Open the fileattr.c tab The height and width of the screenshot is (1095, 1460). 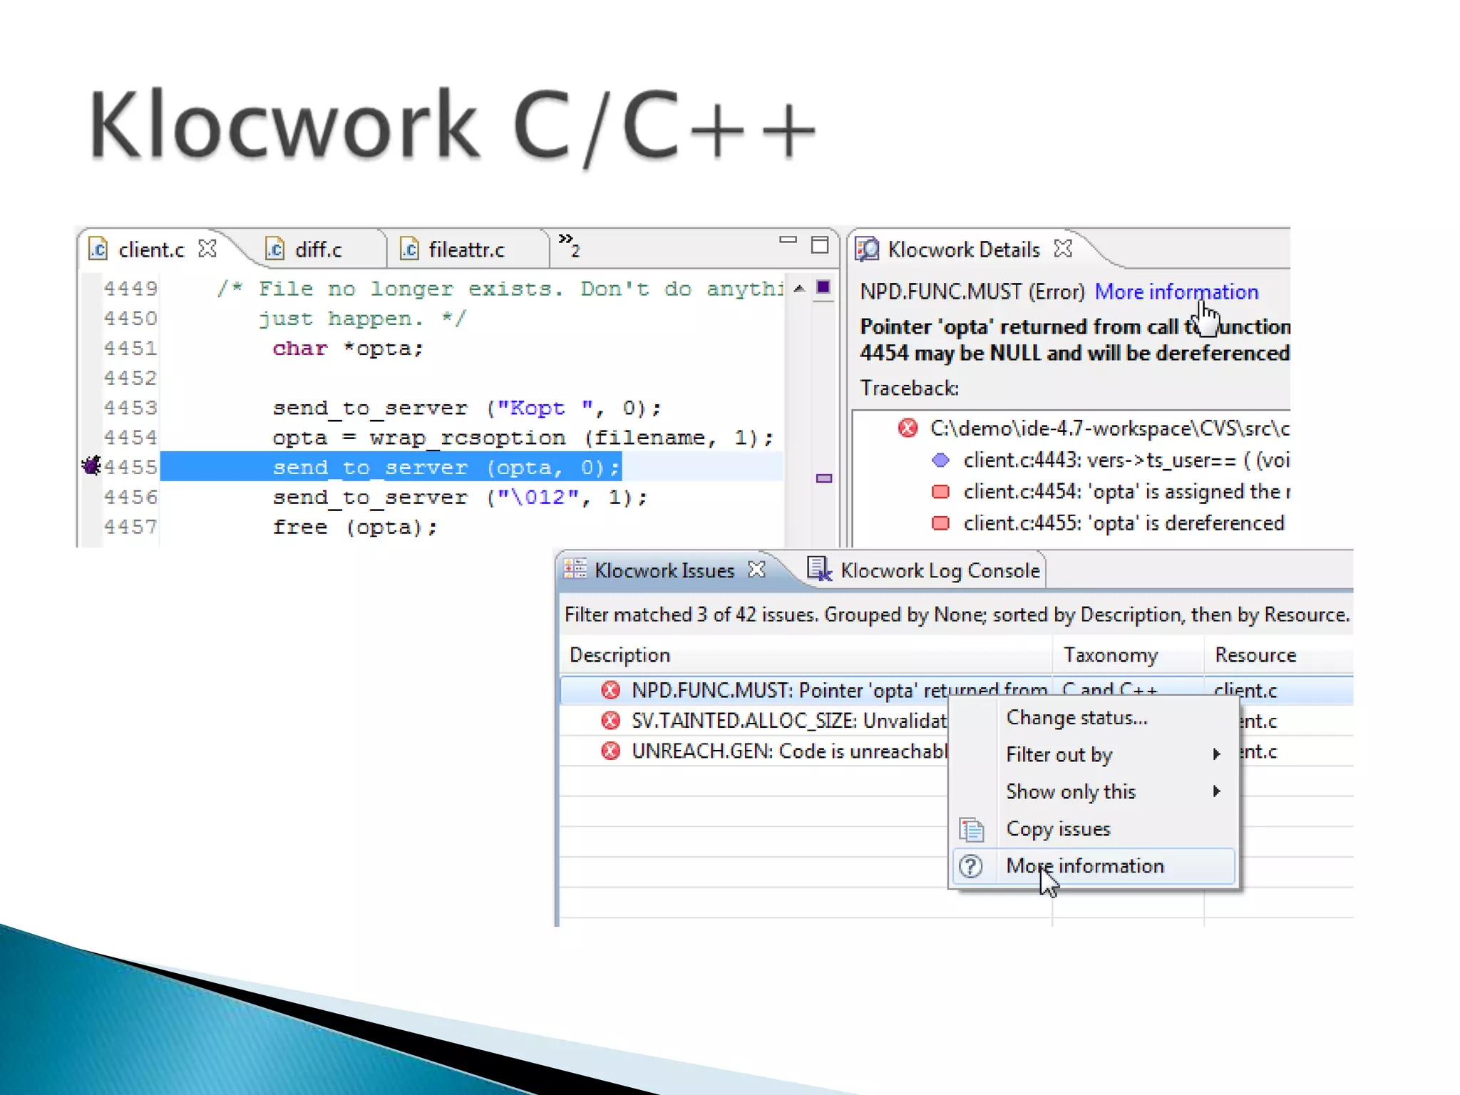[x=466, y=250]
